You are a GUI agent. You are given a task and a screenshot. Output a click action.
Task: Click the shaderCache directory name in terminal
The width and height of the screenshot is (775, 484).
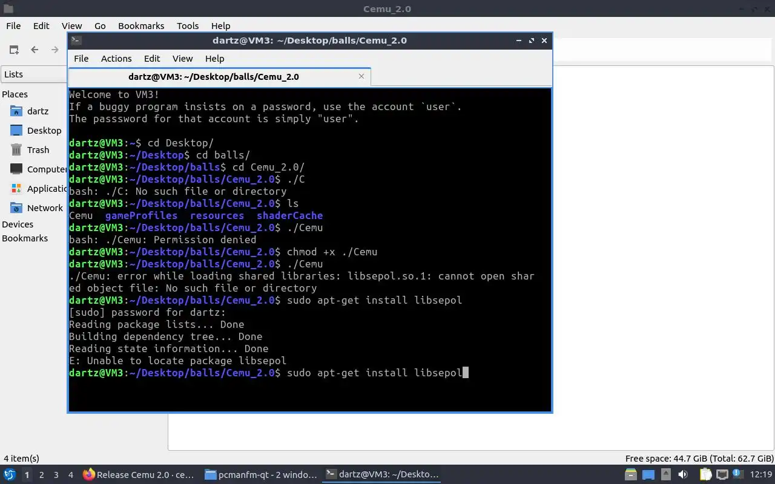289,215
